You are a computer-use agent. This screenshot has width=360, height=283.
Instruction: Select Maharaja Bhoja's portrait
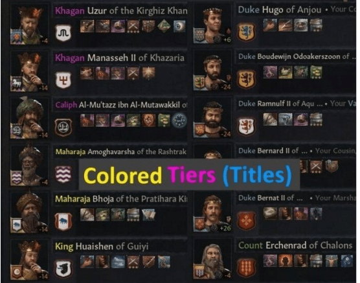[29, 212]
